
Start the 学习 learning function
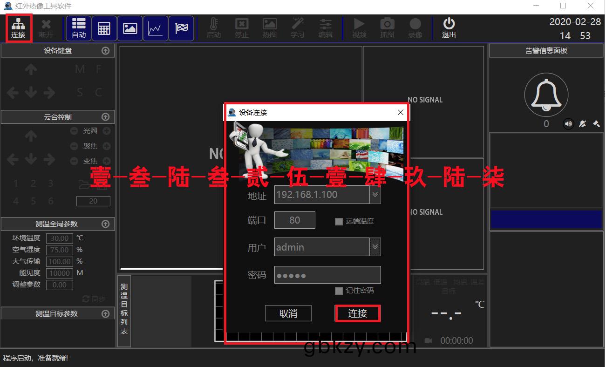(x=298, y=28)
